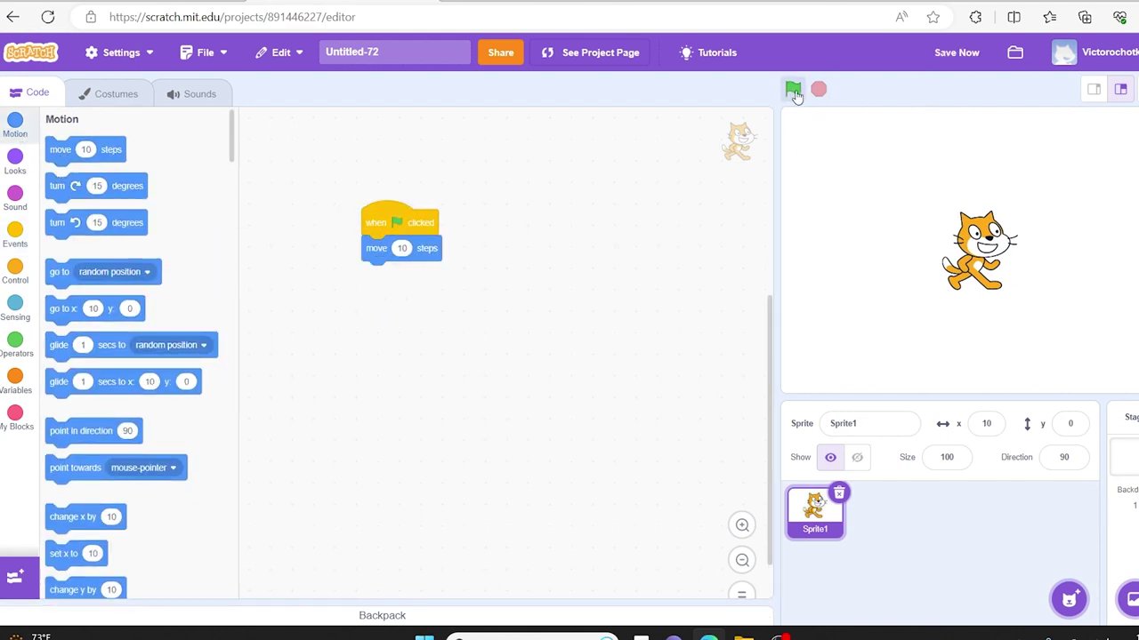Click the sprite Size field
Viewport: 1139px width, 640px height.
click(947, 457)
